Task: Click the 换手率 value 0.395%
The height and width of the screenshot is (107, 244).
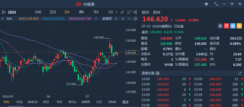Action: tap(236, 44)
